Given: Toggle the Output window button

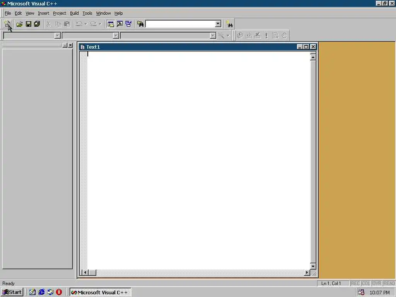Looking at the screenshot, I should pos(120,24).
